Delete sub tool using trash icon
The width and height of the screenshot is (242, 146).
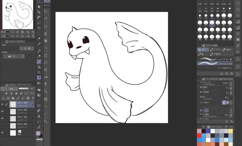tap(231, 74)
